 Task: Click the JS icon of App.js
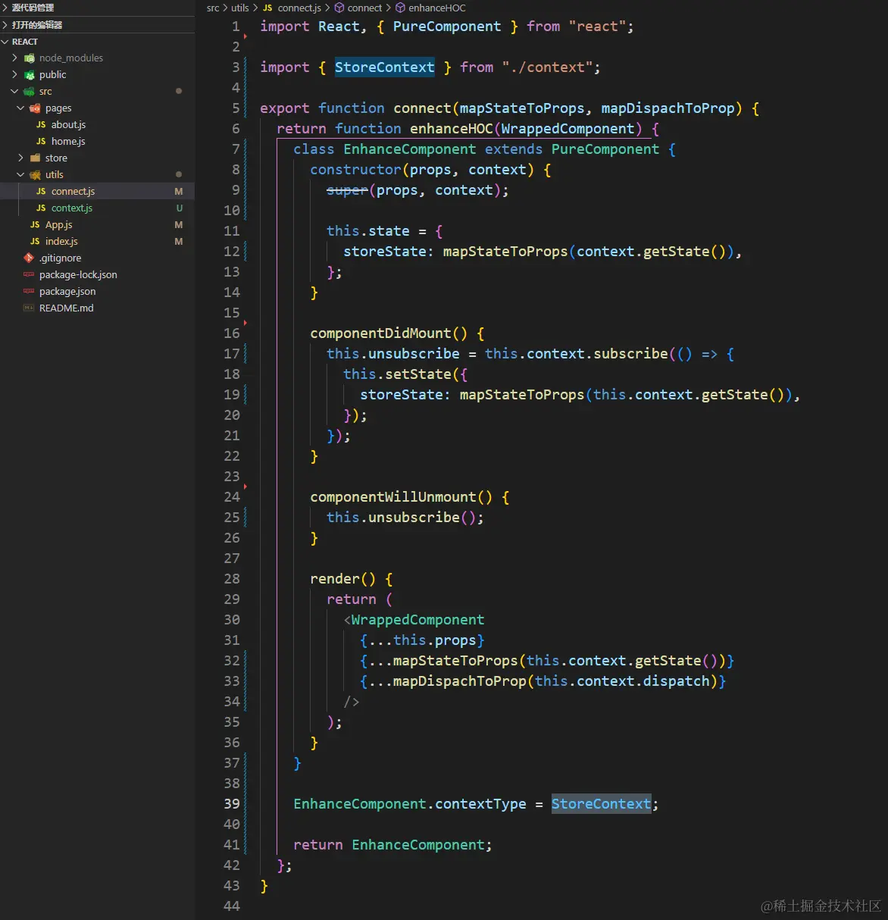tap(35, 224)
